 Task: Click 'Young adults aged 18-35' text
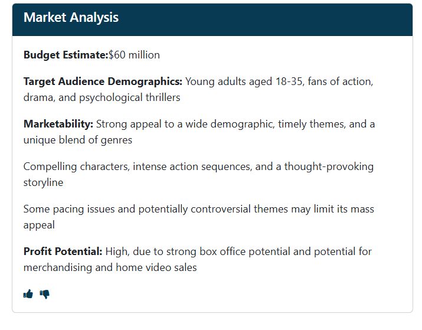pos(244,81)
